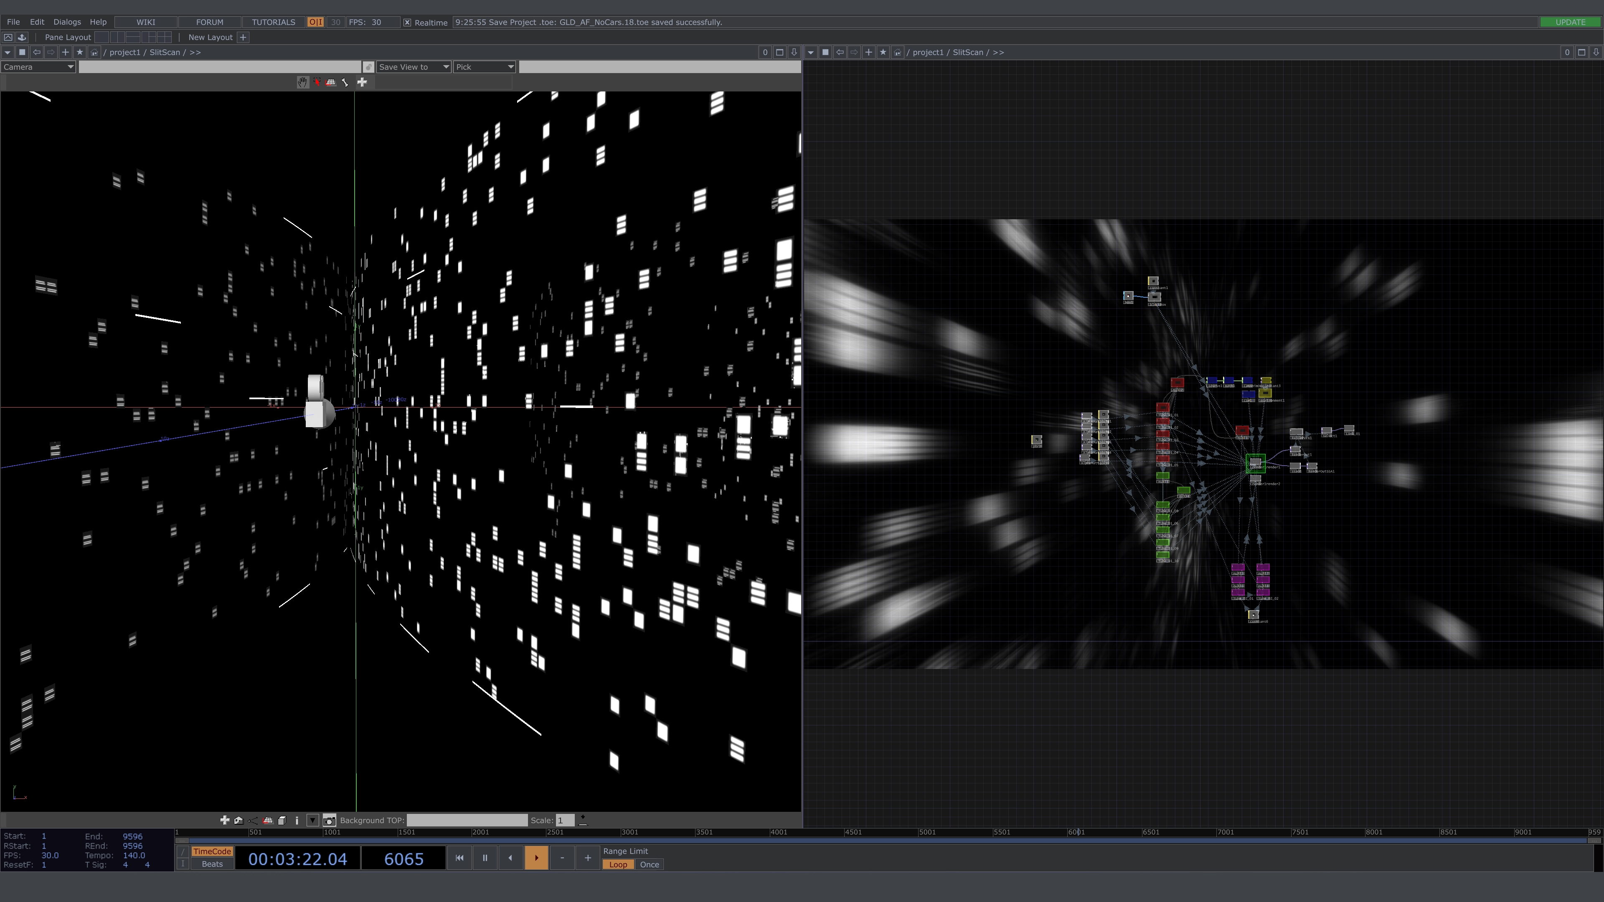Enable Loop range limit

[618, 865]
